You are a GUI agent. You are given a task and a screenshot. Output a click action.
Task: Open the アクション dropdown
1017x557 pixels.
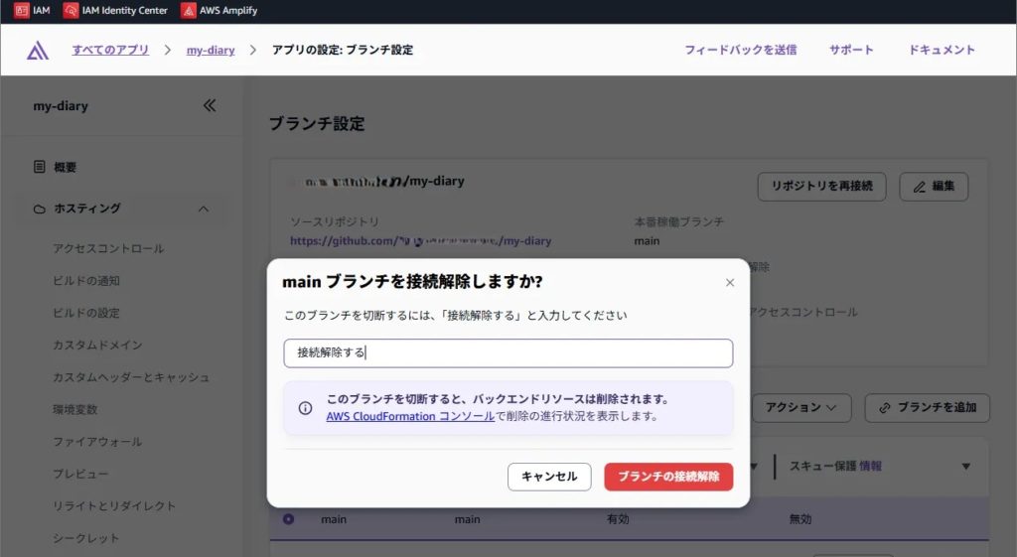point(801,407)
